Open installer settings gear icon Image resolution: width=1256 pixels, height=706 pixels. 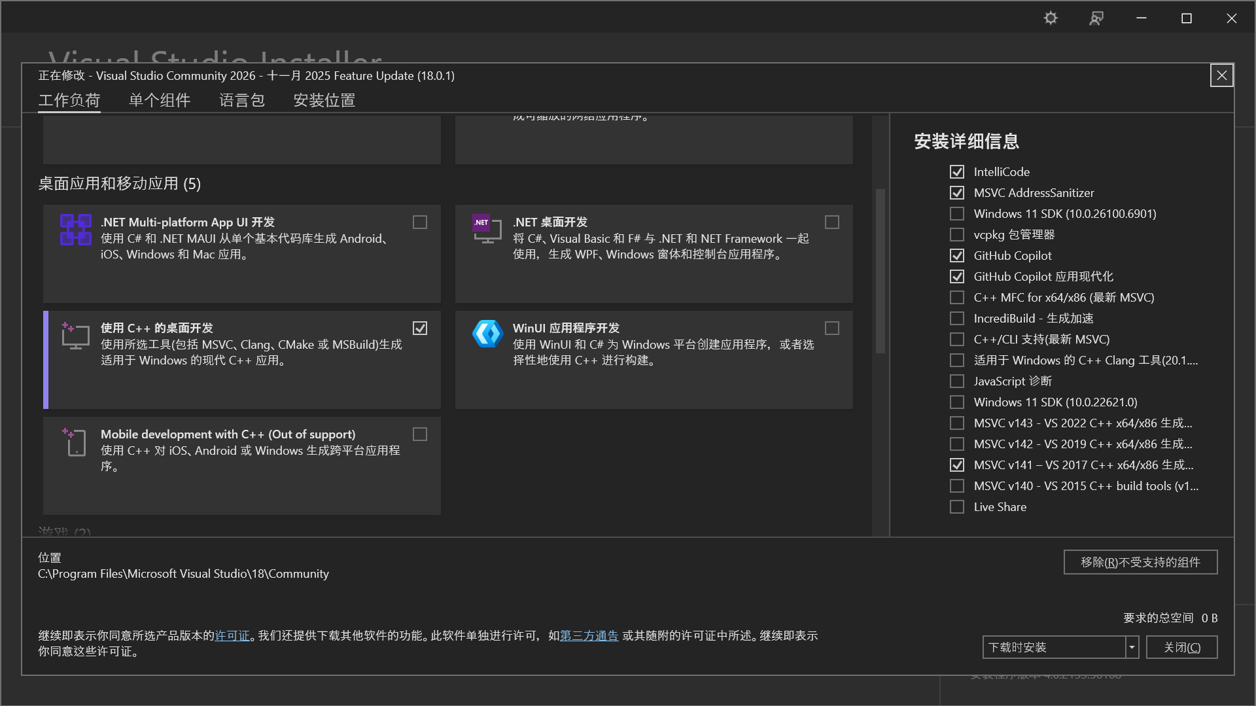(x=1051, y=18)
